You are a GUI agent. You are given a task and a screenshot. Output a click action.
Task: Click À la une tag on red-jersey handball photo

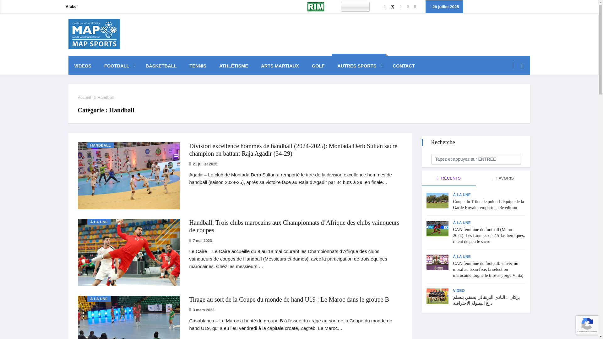(x=99, y=222)
